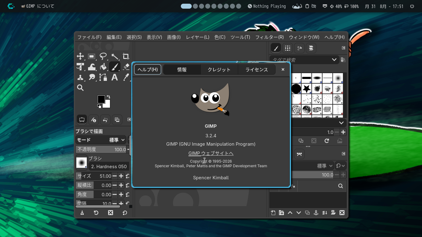Decrease the brush サイズ value
Image resolution: width=422 pixels, height=237 pixels.
click(114, 176)
